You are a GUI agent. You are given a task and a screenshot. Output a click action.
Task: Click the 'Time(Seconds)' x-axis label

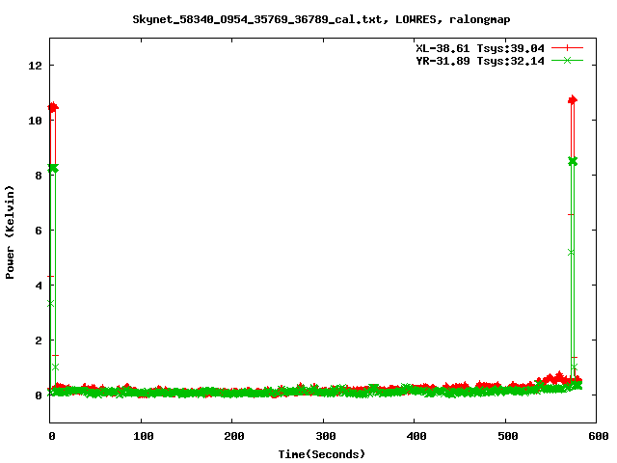pyautogui.click(x=321, y=454)
